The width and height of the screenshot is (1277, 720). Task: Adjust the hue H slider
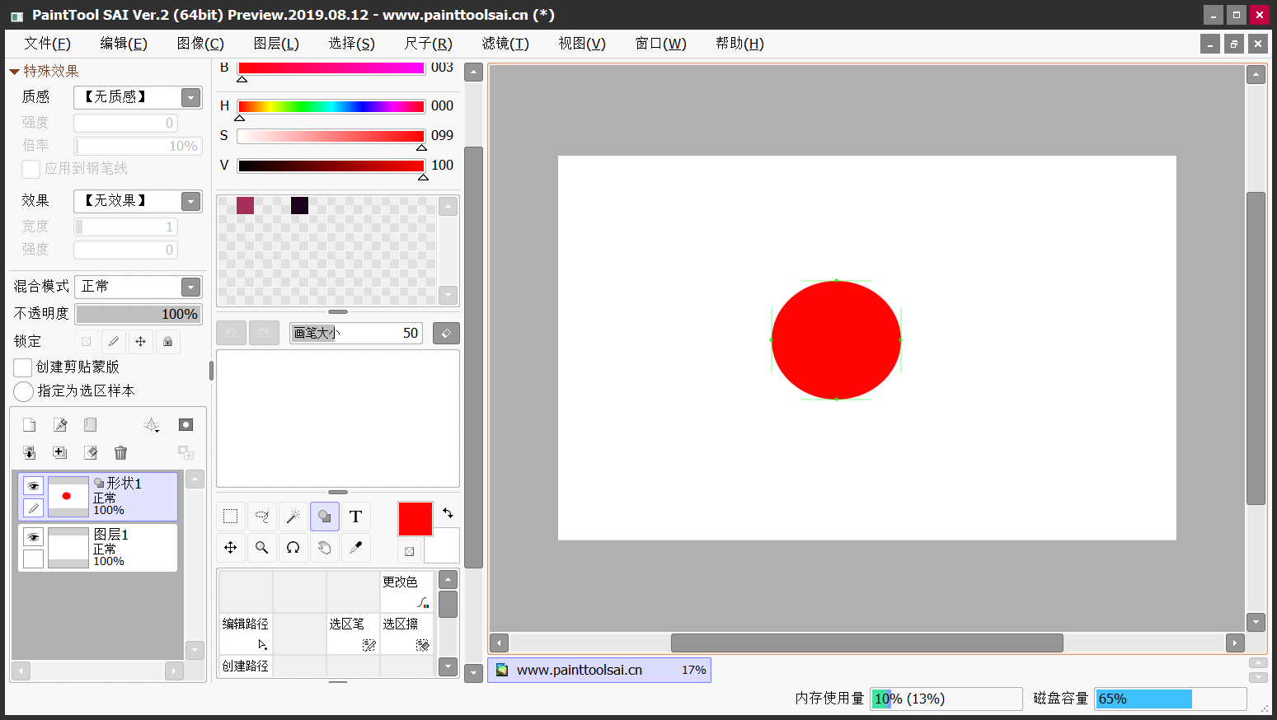(x=331, y=106)
